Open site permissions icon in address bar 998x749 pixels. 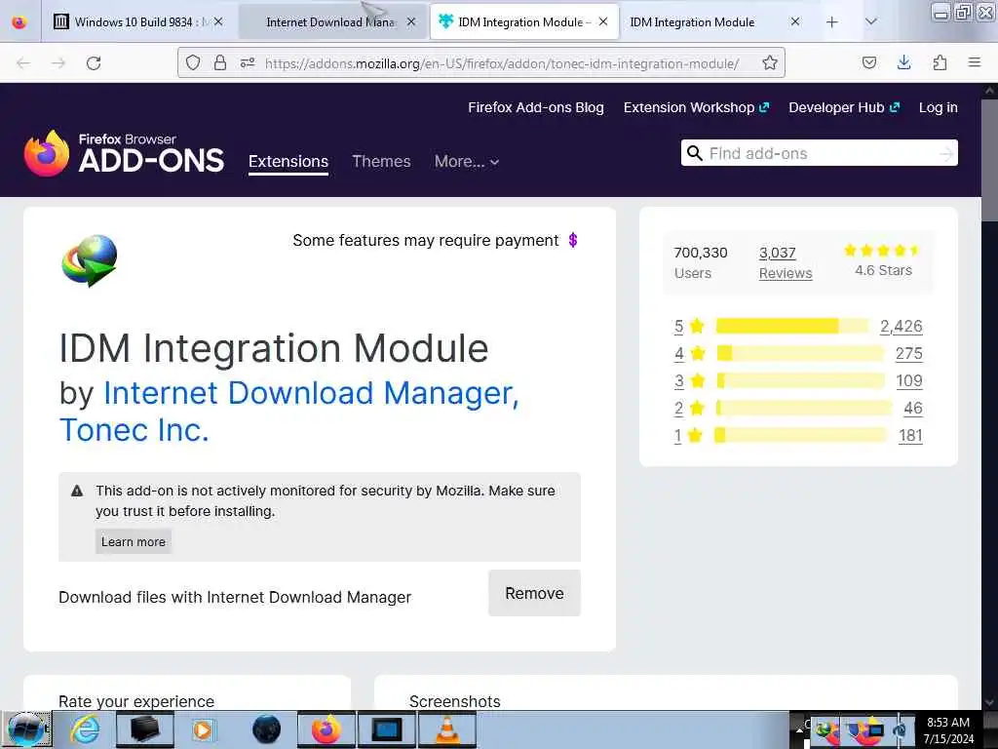point(248,63)
